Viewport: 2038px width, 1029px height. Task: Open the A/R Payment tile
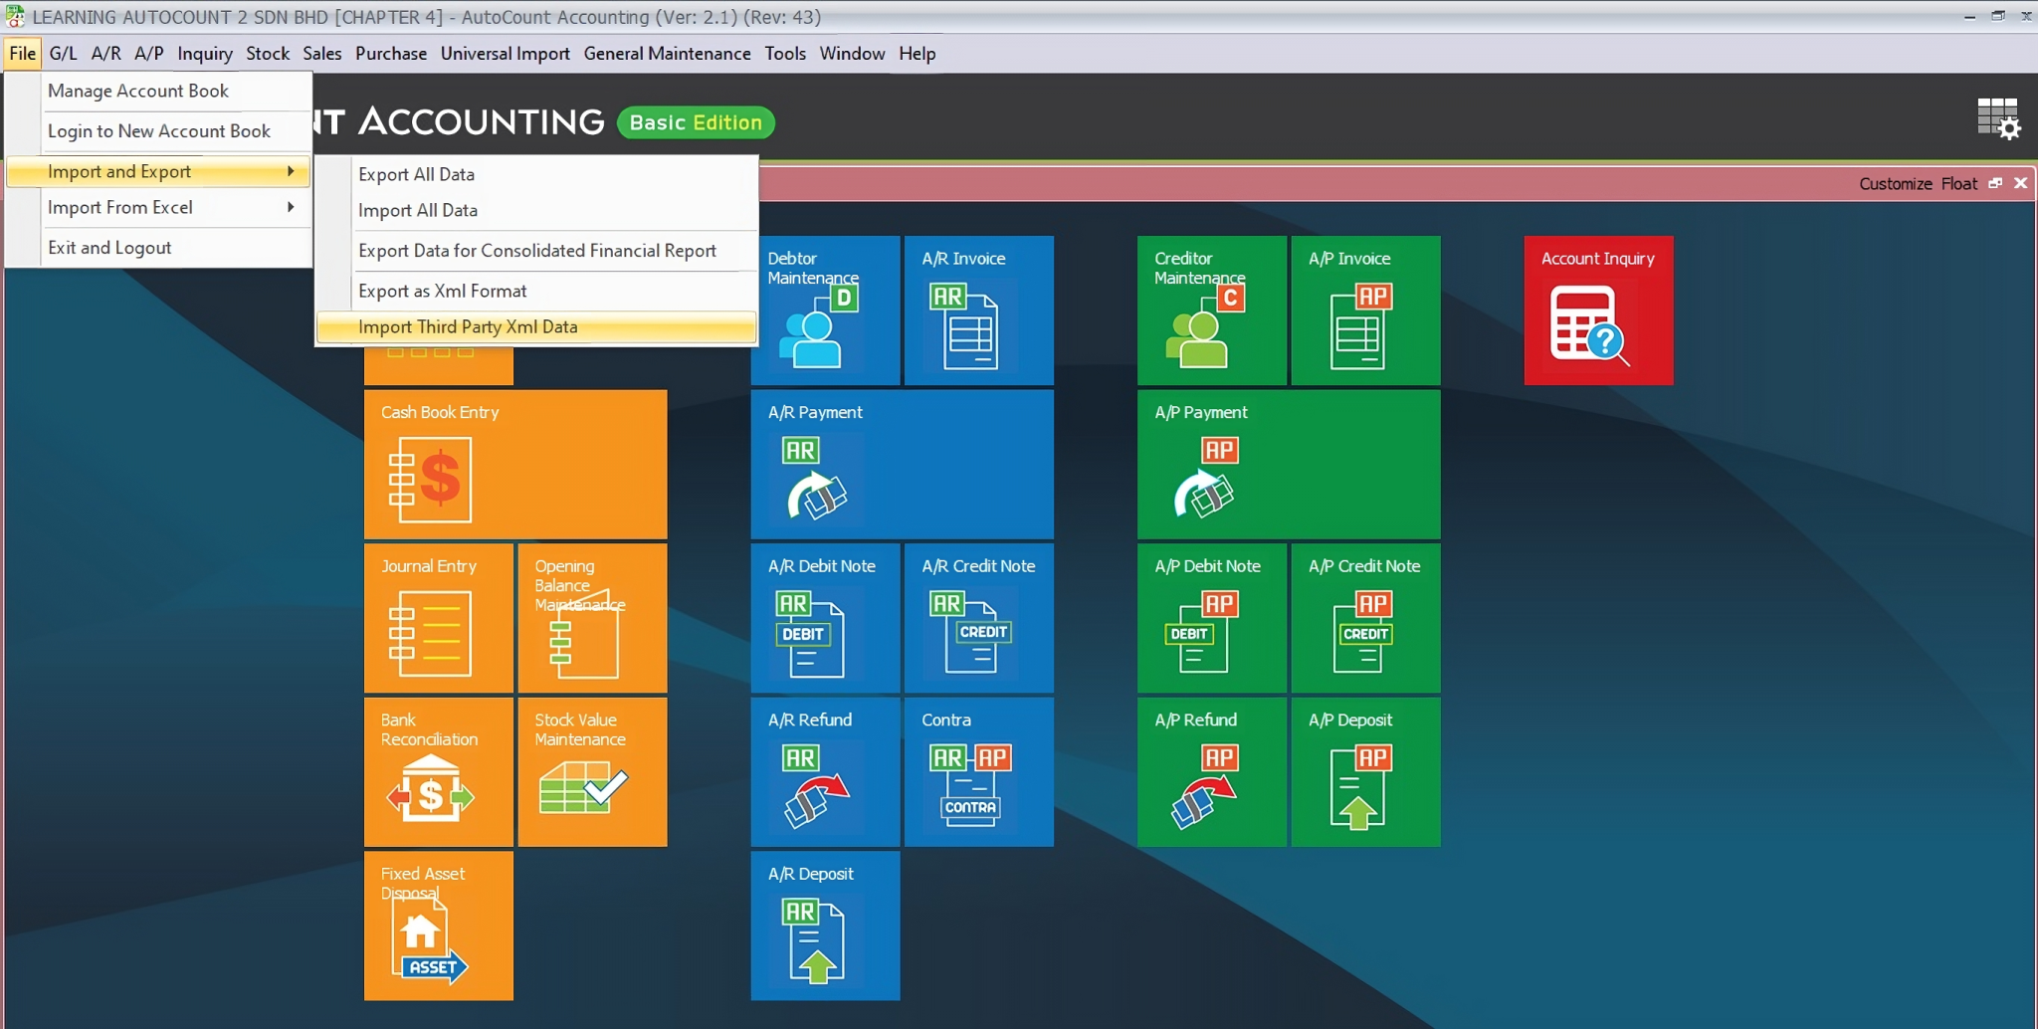(x=902, y=464)
